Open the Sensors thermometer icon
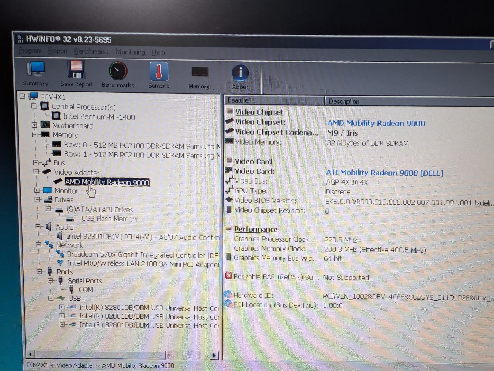 (x=159, y=71)
